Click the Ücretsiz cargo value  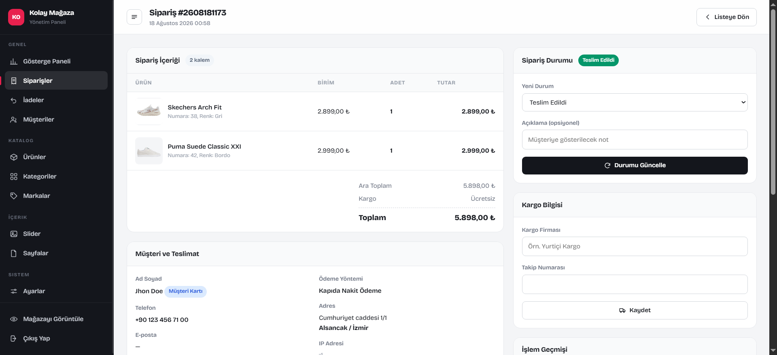pos(483,199)
